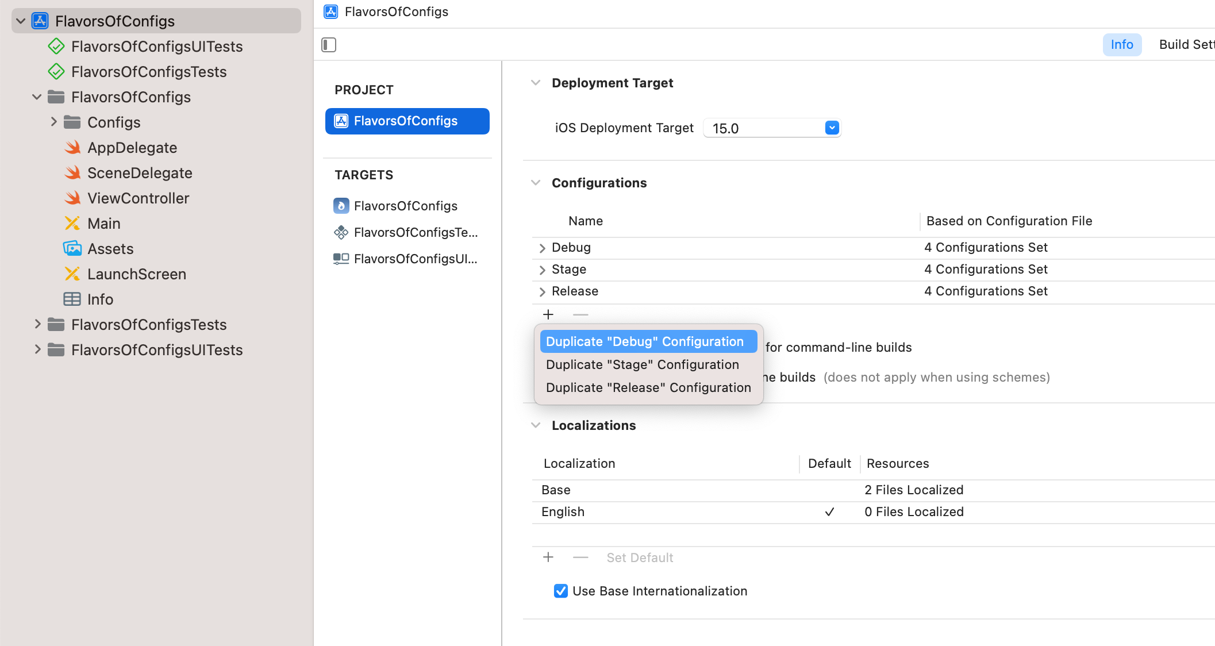
Task: Select the FlavorsOfConfigs app target
Action: click(x=405, y=206)
